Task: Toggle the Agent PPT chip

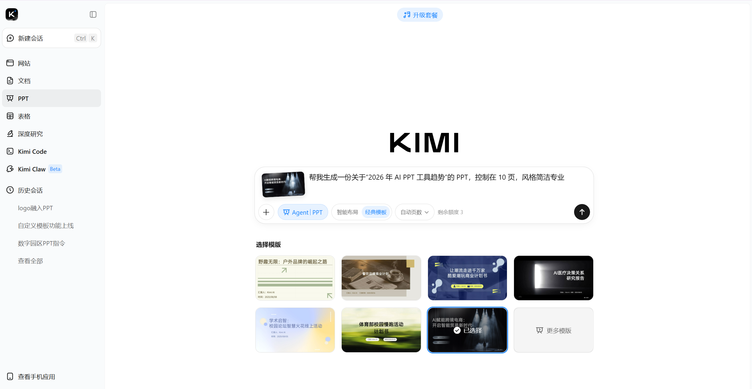Action: 303,212
